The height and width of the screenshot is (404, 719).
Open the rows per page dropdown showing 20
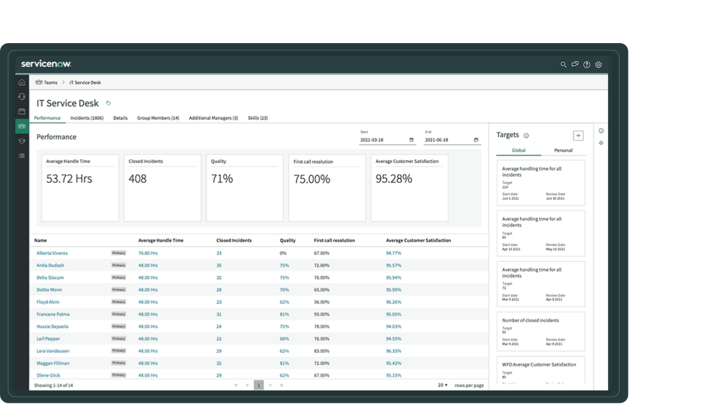[442, 385]
